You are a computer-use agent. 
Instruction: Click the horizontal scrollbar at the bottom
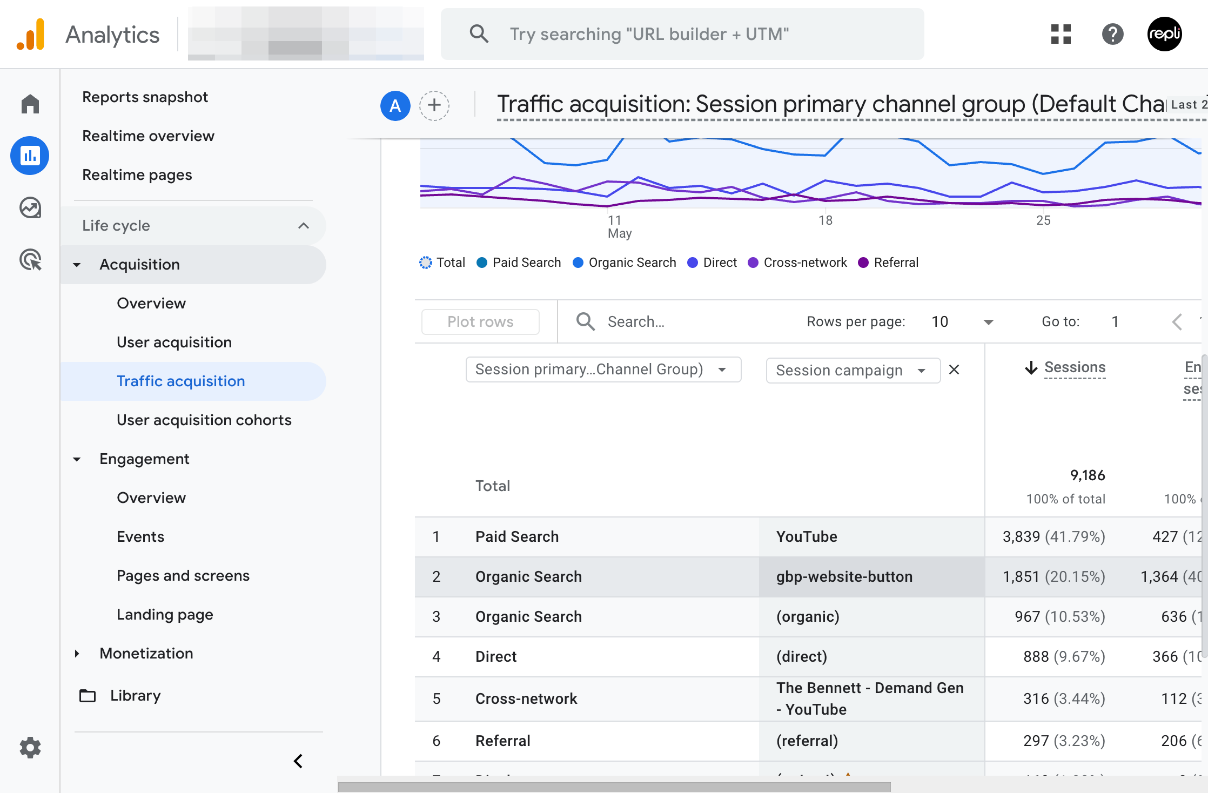[614, 787]
